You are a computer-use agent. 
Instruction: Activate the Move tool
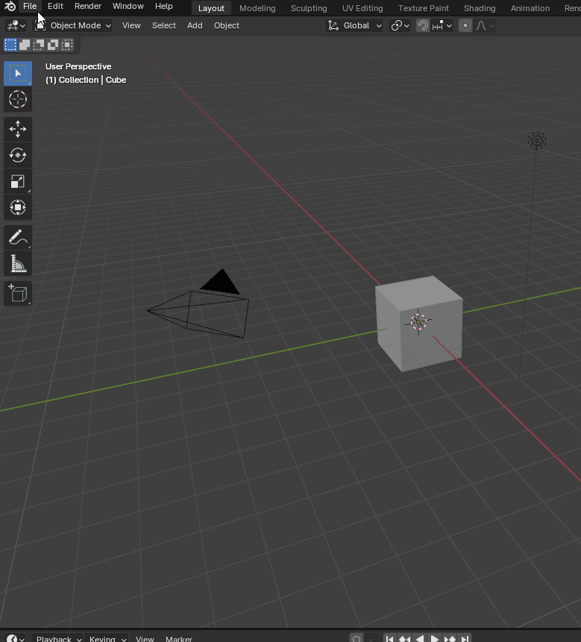pyautogui.click(x=18, y=130)
